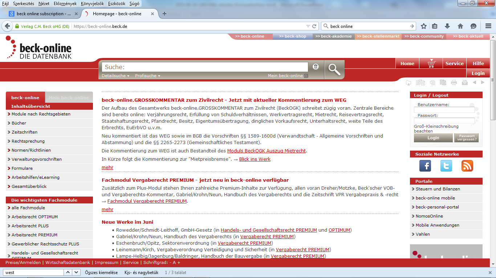Click the green padlock site identity icon
Viewport: 496px width, 278px height.
(17, 26)
